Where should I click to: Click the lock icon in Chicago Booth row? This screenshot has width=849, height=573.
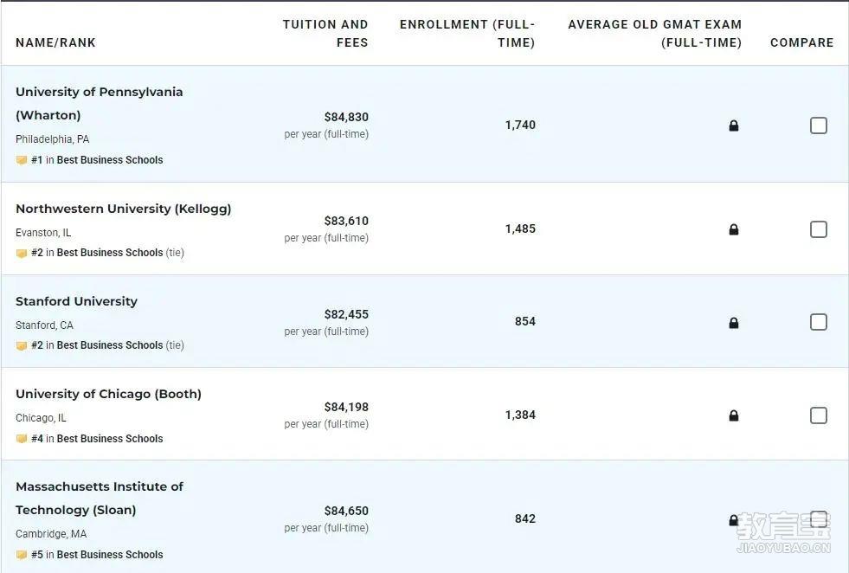pyautogui.click(x=734, y=416)
